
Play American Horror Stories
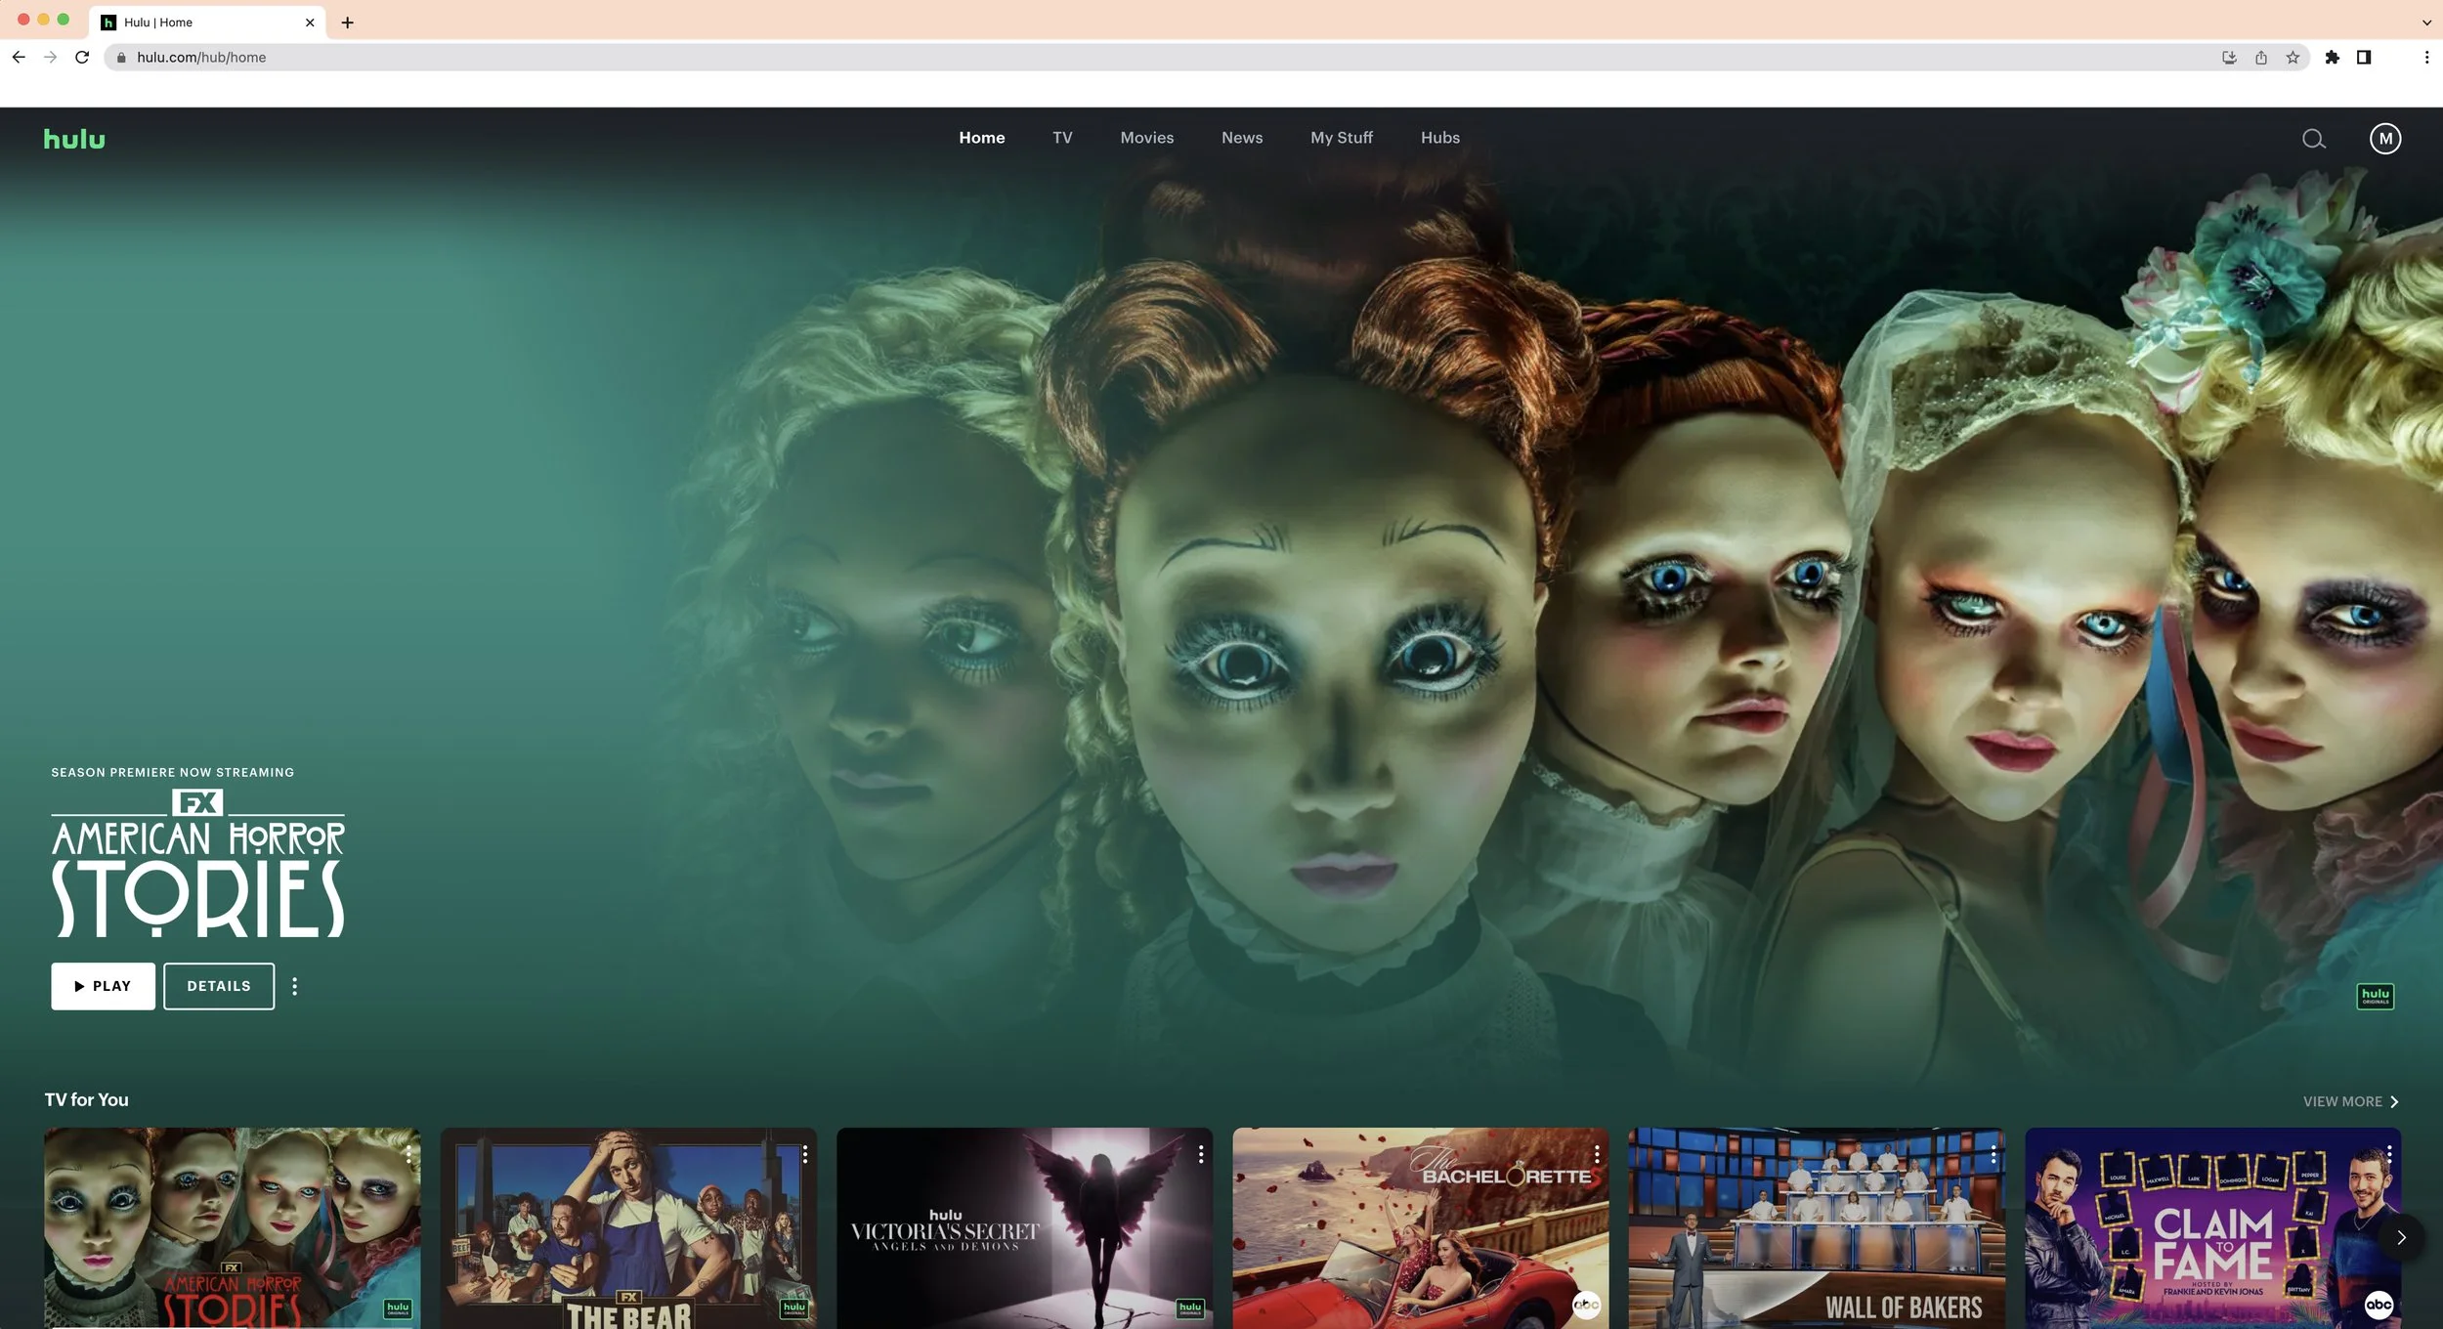pos(103,986)
